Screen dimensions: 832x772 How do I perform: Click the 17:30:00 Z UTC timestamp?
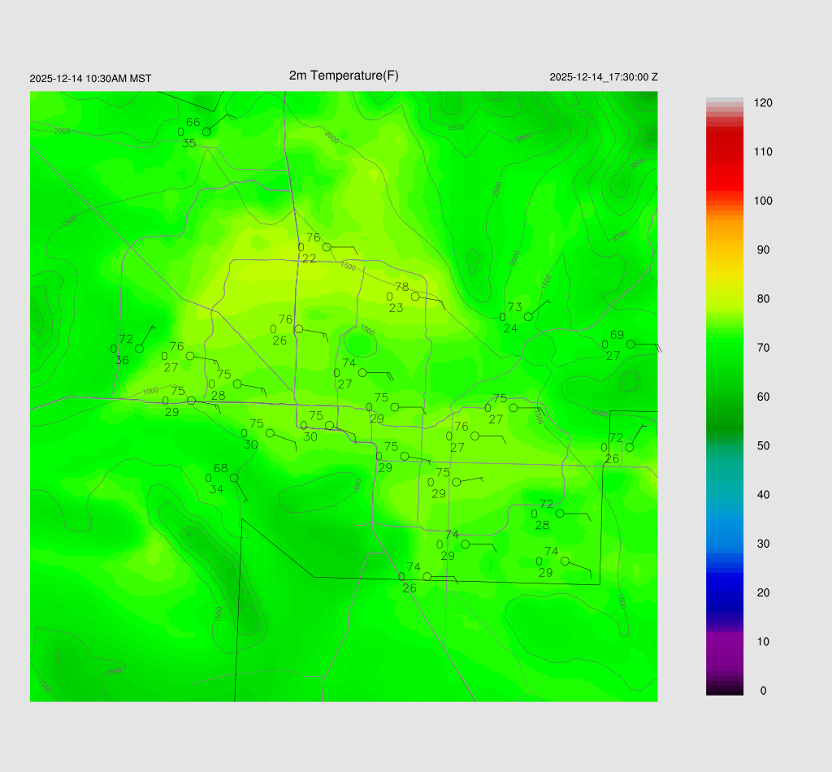(604, 77)
